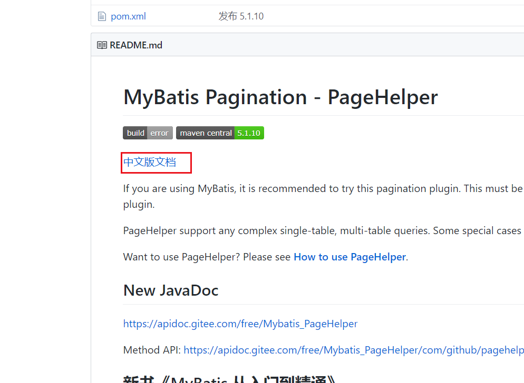Click the maven central 5.1.10 badge
Viewport: 524px width, 383px height.
[x=220, y=133]
